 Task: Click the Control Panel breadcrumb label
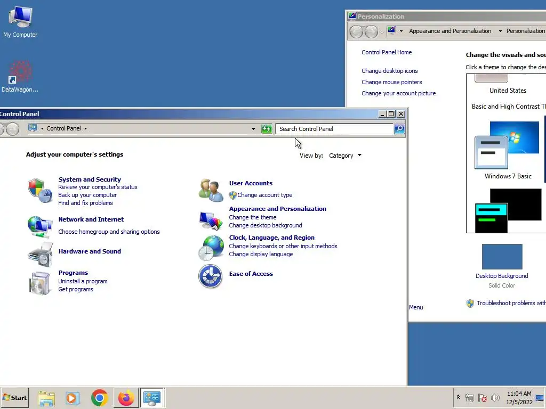(64, 128)
